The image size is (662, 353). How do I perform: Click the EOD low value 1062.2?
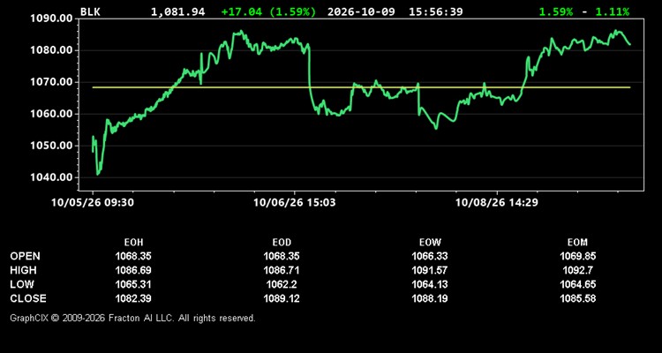[282, 284]
